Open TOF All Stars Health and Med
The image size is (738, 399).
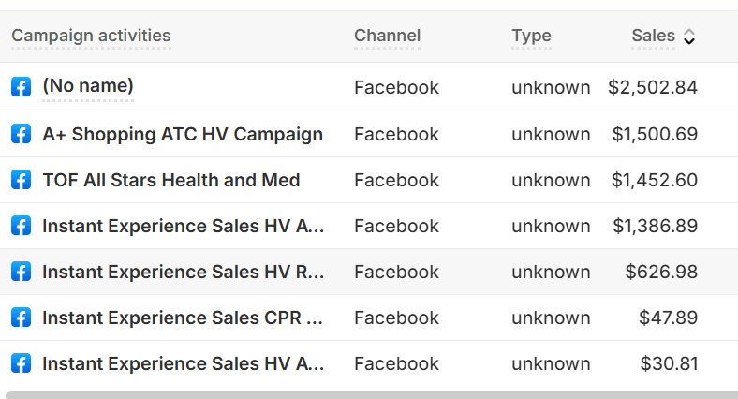coord(170,180)
